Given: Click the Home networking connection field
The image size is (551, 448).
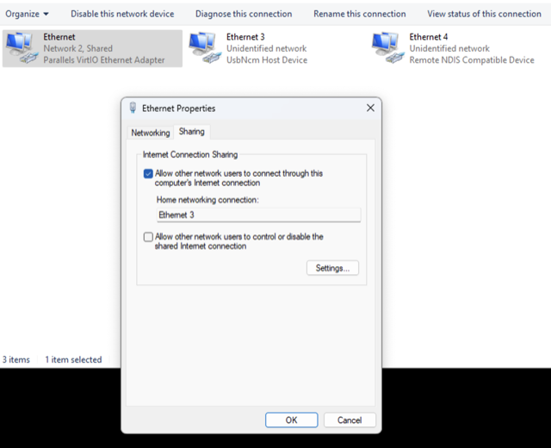Looking at the screenshot, I should pos(258,215).
